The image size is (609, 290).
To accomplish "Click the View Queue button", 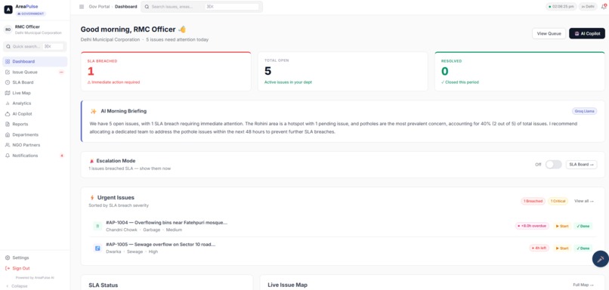I will coord(549,33).
